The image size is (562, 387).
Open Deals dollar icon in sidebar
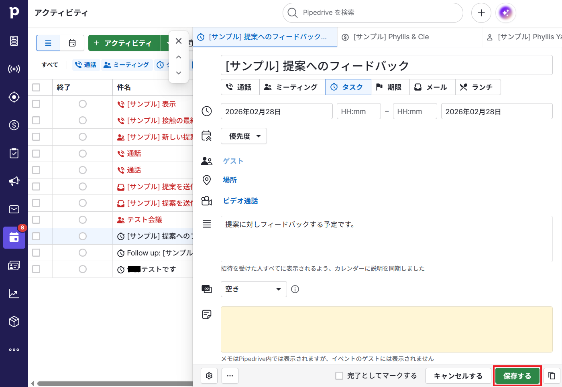tap(14, 125)
